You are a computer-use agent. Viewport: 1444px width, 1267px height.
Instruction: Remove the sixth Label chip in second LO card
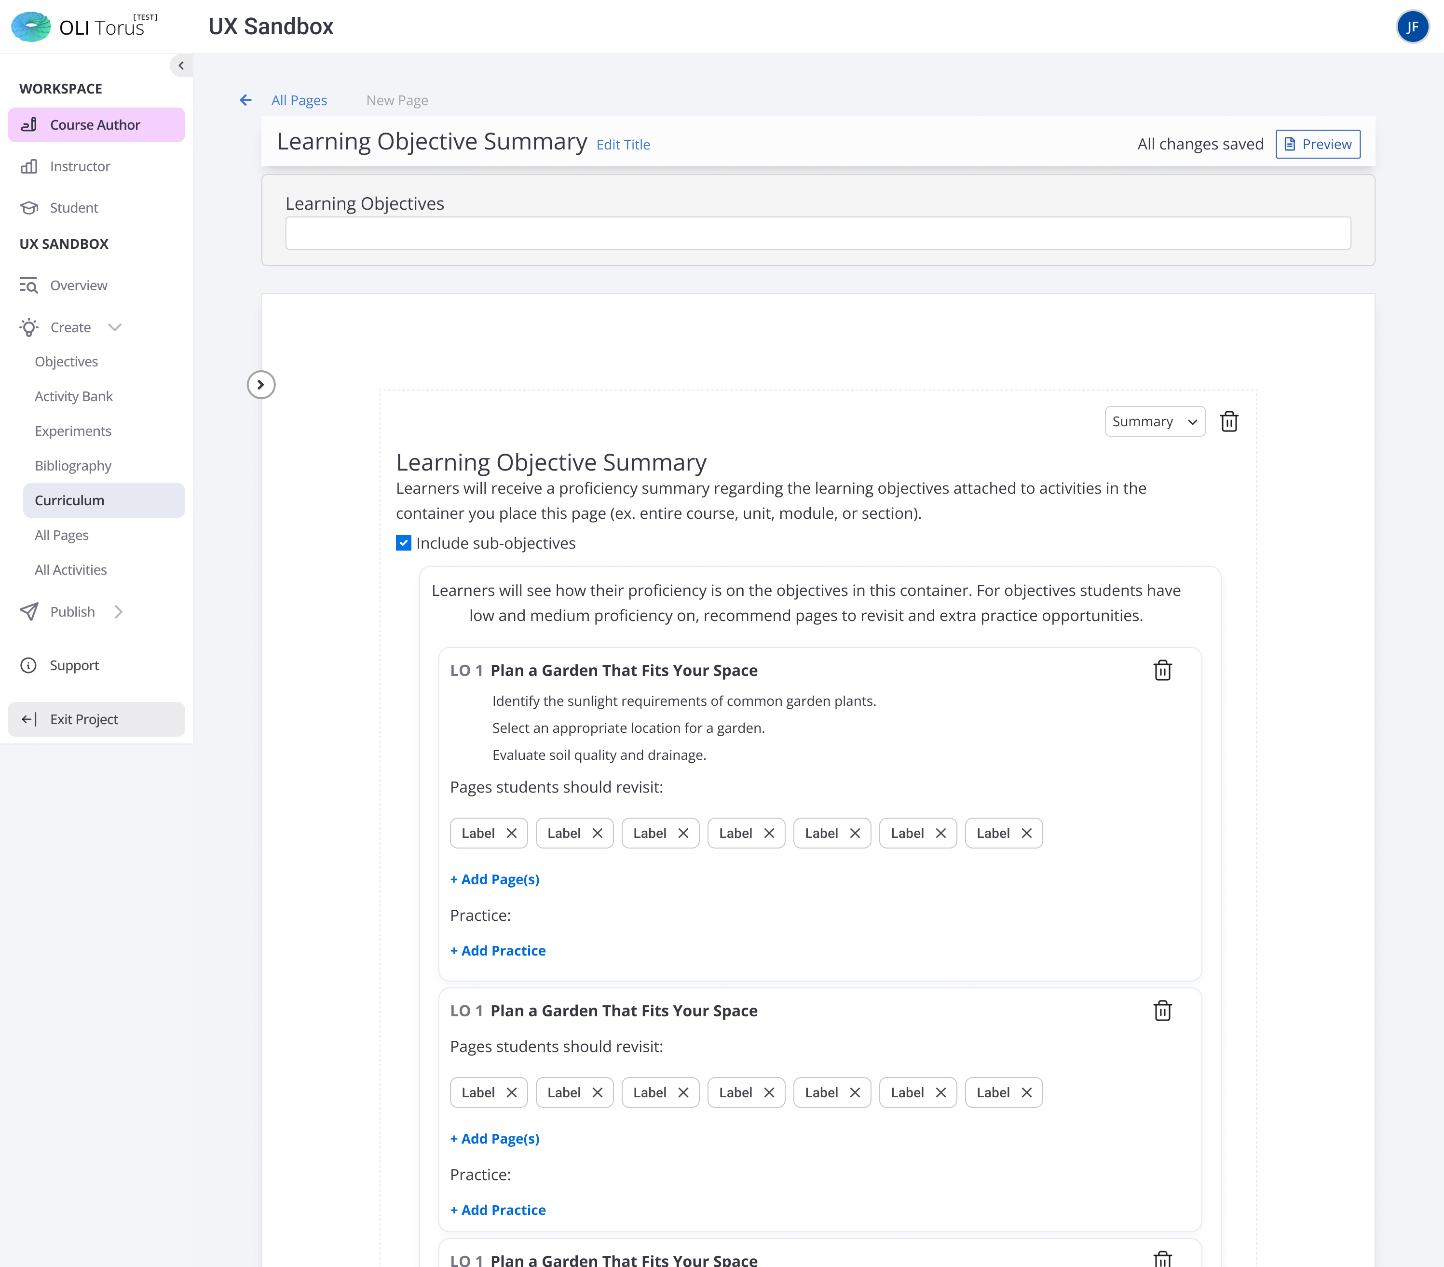coord(941,1092)
